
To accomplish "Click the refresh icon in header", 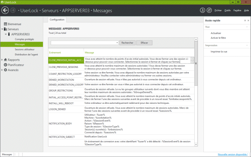I will 209,10.
